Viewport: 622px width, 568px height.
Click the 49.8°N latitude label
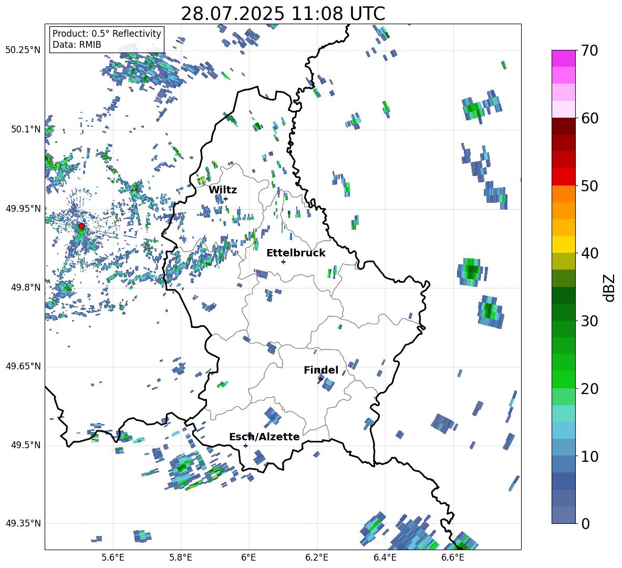[25, 287]
